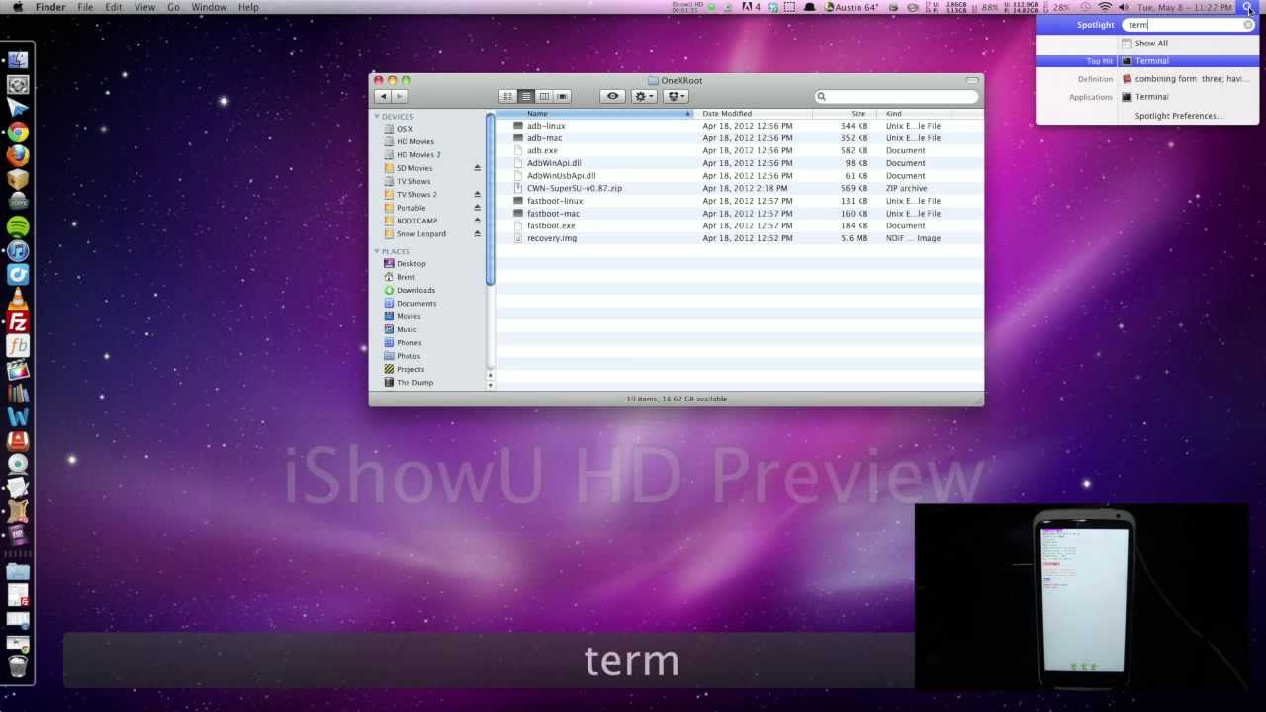This screenshot has height=712, width=1266.
Task: Select the fastboot-mac file
Action: point(553,214)
